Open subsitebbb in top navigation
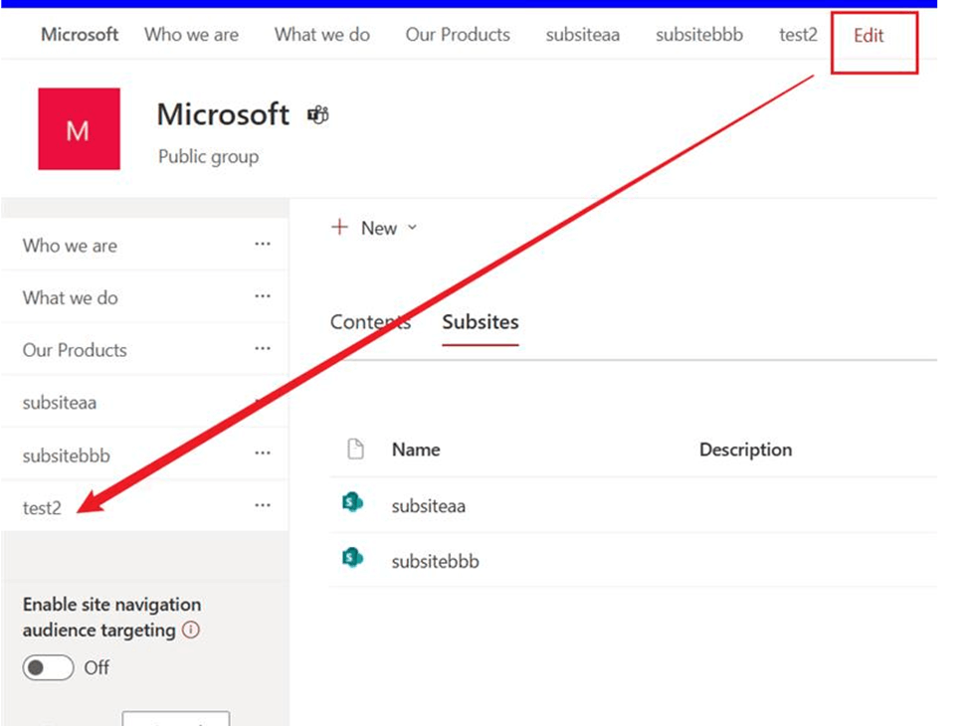The width and height of the screenshot is (970, 726). pyautogui.click(x=699, y=35)
